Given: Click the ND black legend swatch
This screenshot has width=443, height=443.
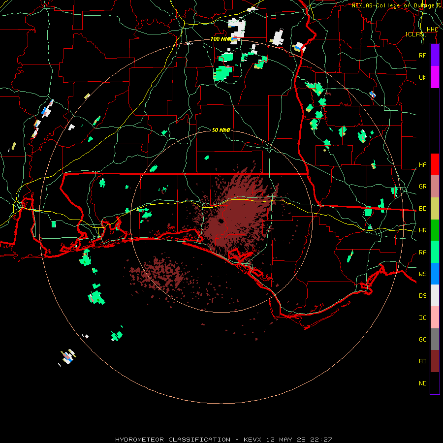Looking at the screenshot, I should tap(435, 383).
